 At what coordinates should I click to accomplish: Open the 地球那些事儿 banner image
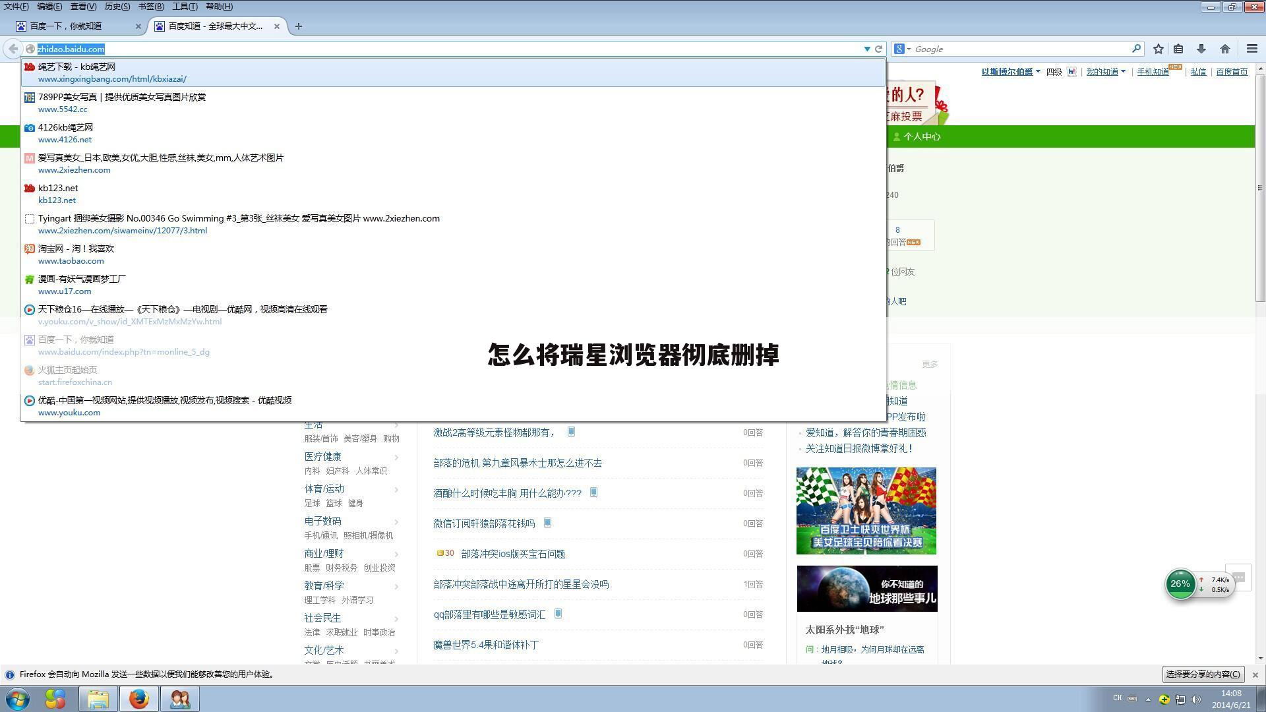point(867,589)
